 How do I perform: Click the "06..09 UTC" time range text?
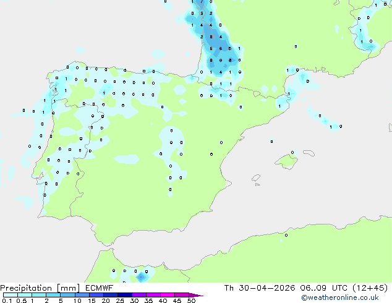tap(324, 288)
